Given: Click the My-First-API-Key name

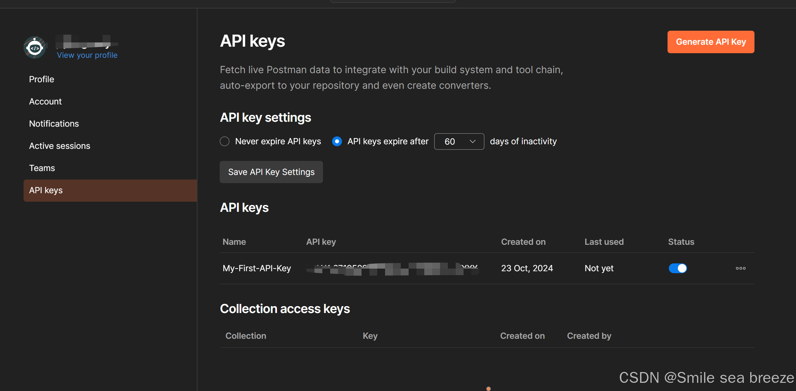Looking at the screenshot, I should click(x=256, y=268).
